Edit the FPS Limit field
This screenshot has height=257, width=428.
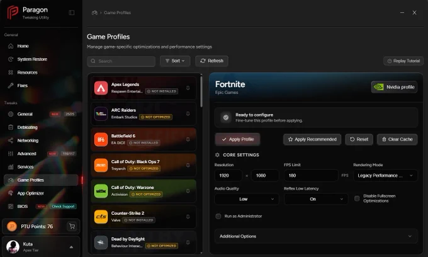[x=311, y=175]
